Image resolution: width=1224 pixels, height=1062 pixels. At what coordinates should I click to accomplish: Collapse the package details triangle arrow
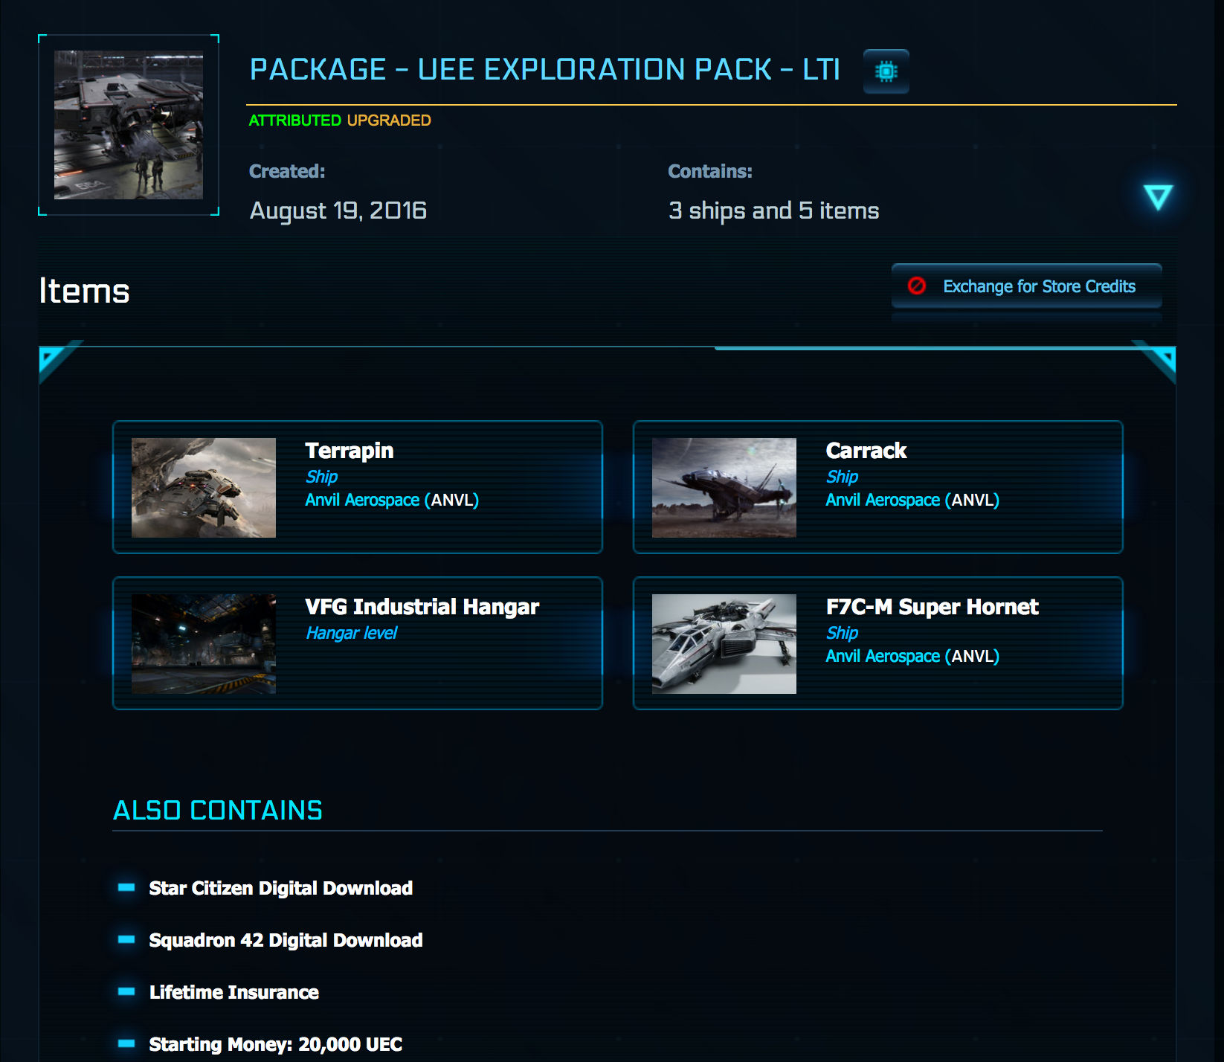coord(1158,197)
